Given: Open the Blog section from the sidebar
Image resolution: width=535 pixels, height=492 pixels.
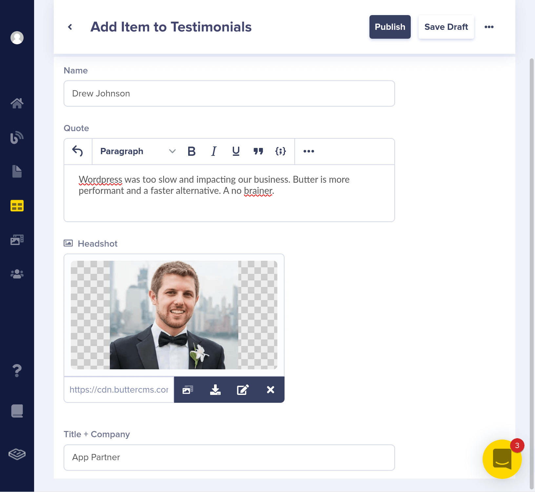Looking at the screenshot, I should coord(17,137).
